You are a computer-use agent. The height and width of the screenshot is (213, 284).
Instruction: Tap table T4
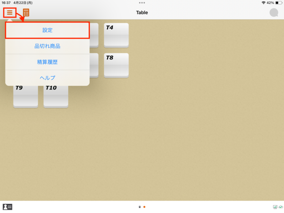[x=116, y=35]
